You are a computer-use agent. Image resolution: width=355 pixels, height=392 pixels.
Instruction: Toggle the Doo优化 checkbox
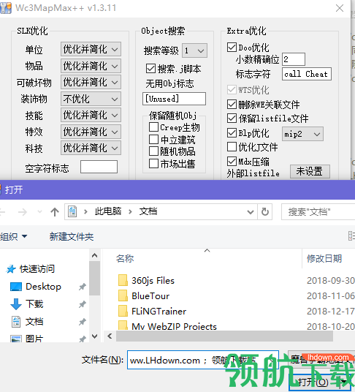tap(232, 47)
